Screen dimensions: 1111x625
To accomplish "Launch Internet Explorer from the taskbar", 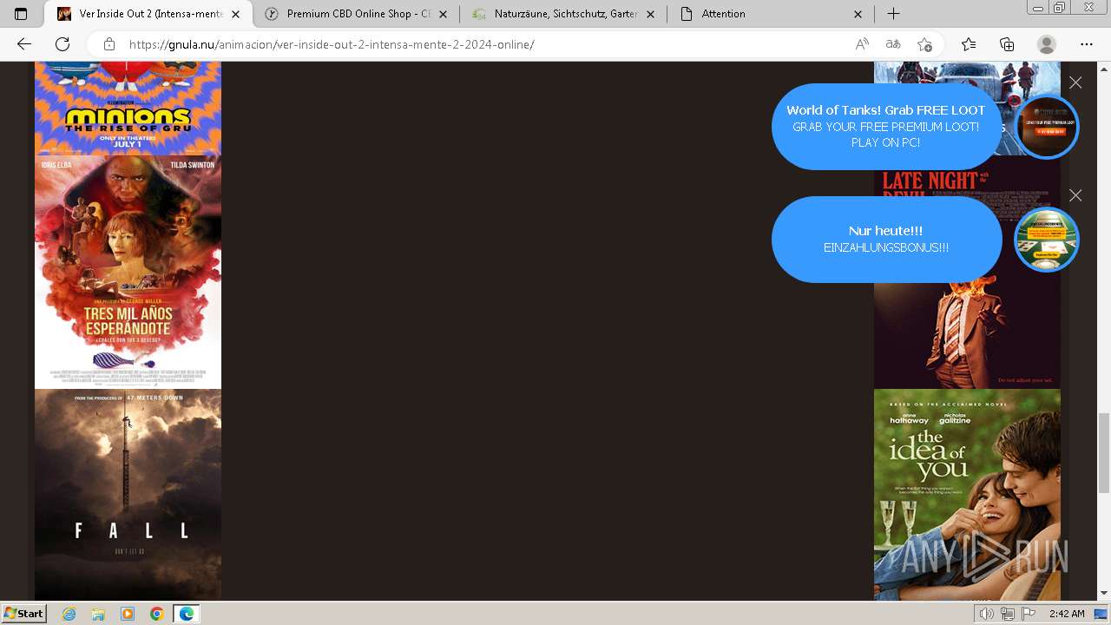I will coord(69,614).
